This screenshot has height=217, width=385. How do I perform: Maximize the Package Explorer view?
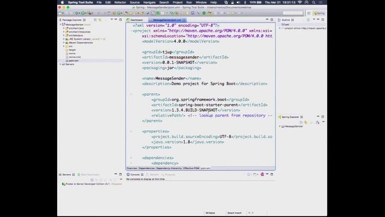(120, 20)
